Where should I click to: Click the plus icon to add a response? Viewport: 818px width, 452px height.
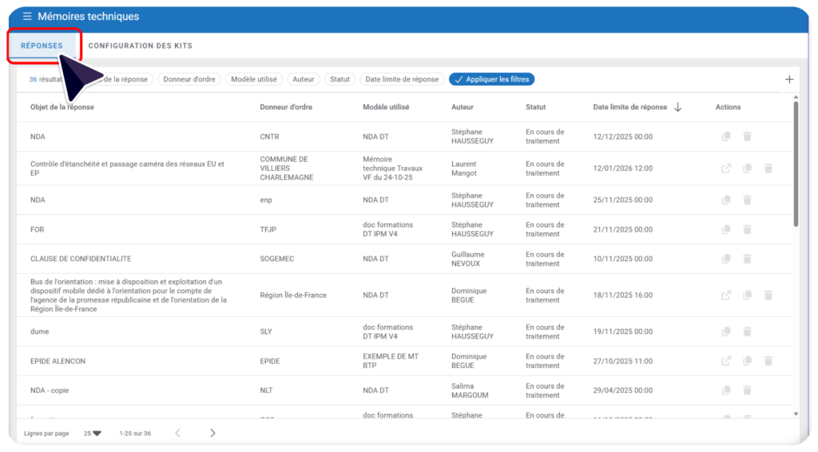click(789, 79)
